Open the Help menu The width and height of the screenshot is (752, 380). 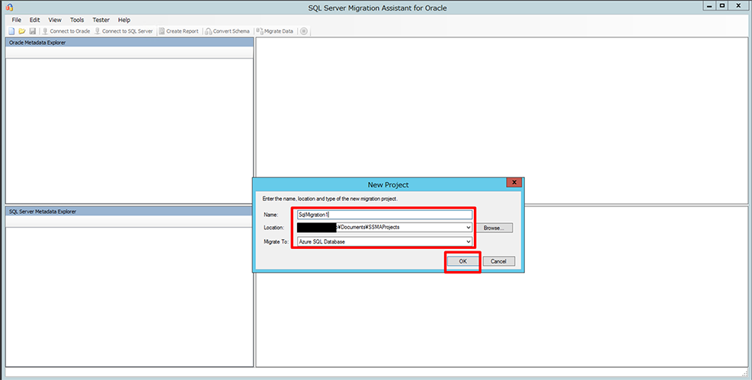click(x=123, y=20)
